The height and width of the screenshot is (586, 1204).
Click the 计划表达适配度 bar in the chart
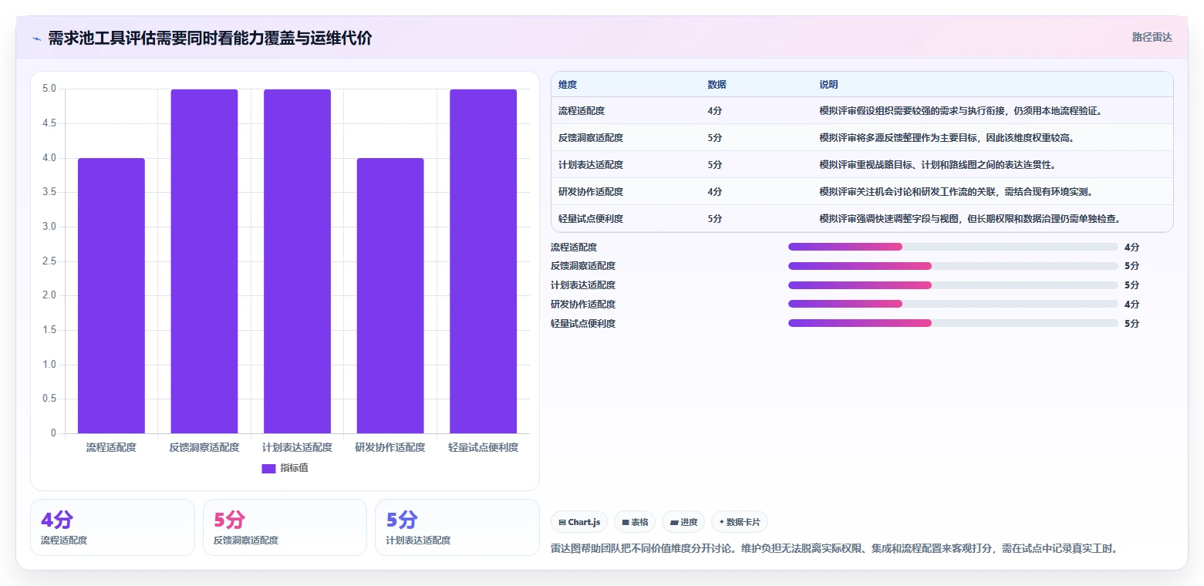pos(297,261)
